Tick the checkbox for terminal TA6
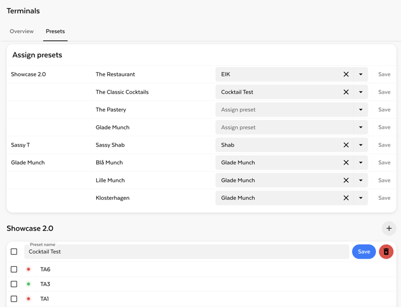The image size is (401, 307). click(14, 270)
